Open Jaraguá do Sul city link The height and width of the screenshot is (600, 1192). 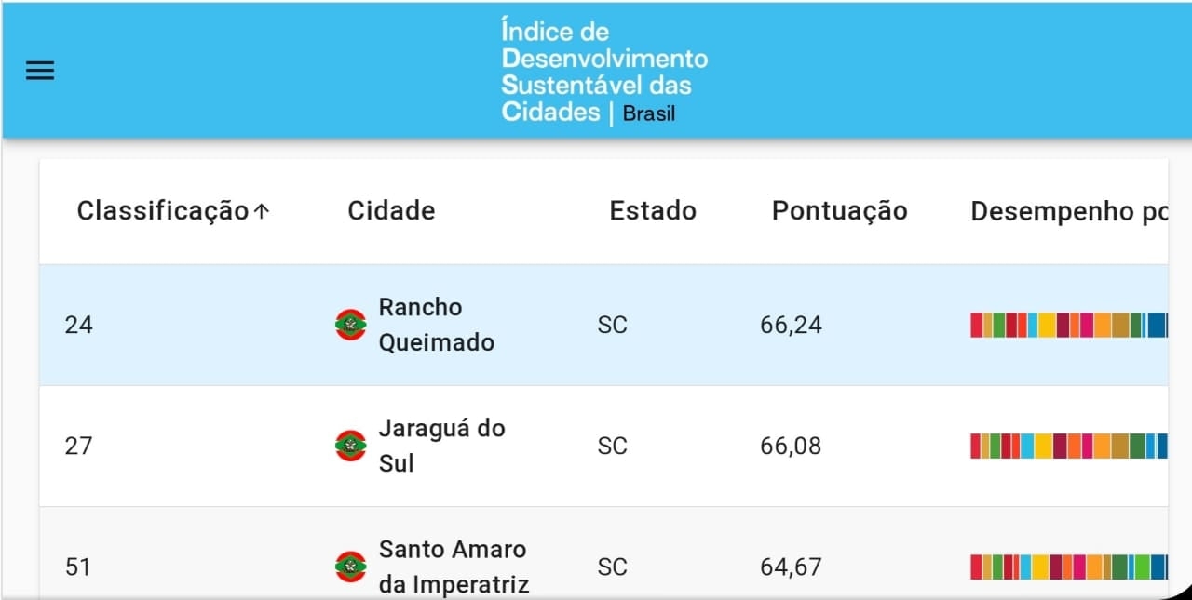click(441, 446)
